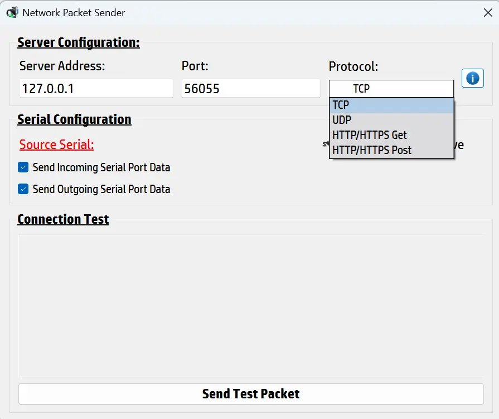Click the blue info icon button

(x=473, y=78)
